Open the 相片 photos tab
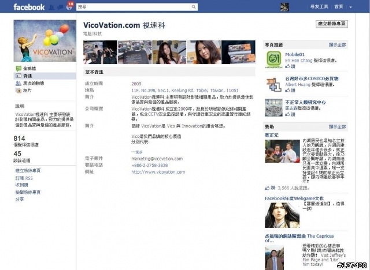 click(x=27, y=91)
